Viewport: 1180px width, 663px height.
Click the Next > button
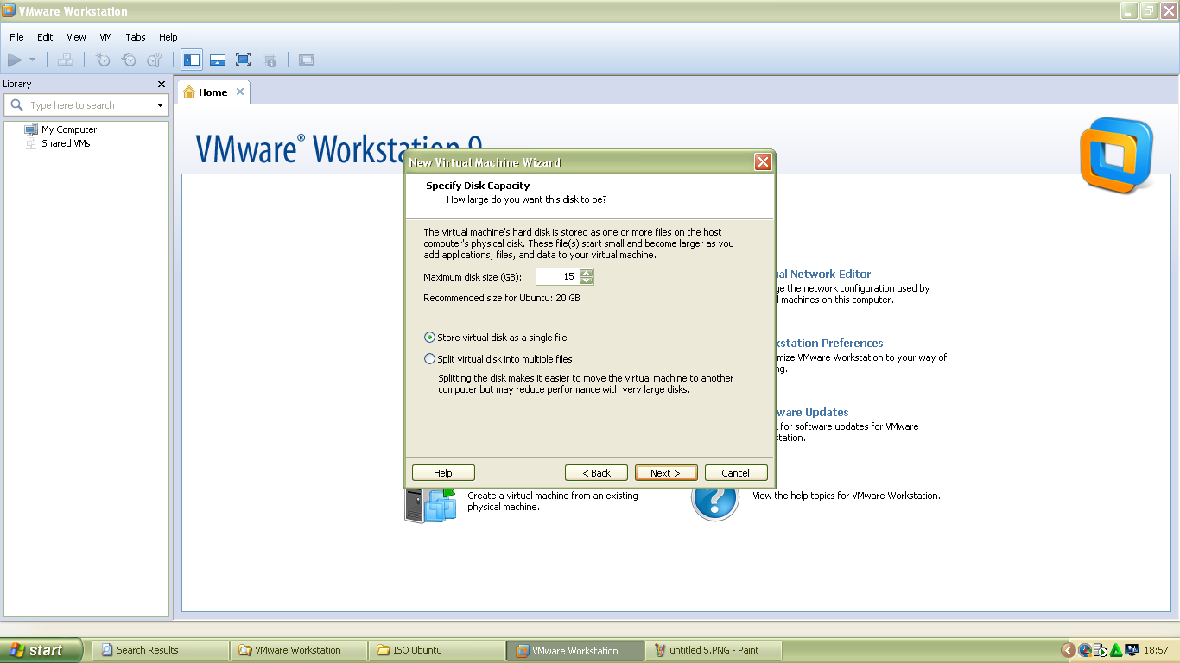[666, 473]
